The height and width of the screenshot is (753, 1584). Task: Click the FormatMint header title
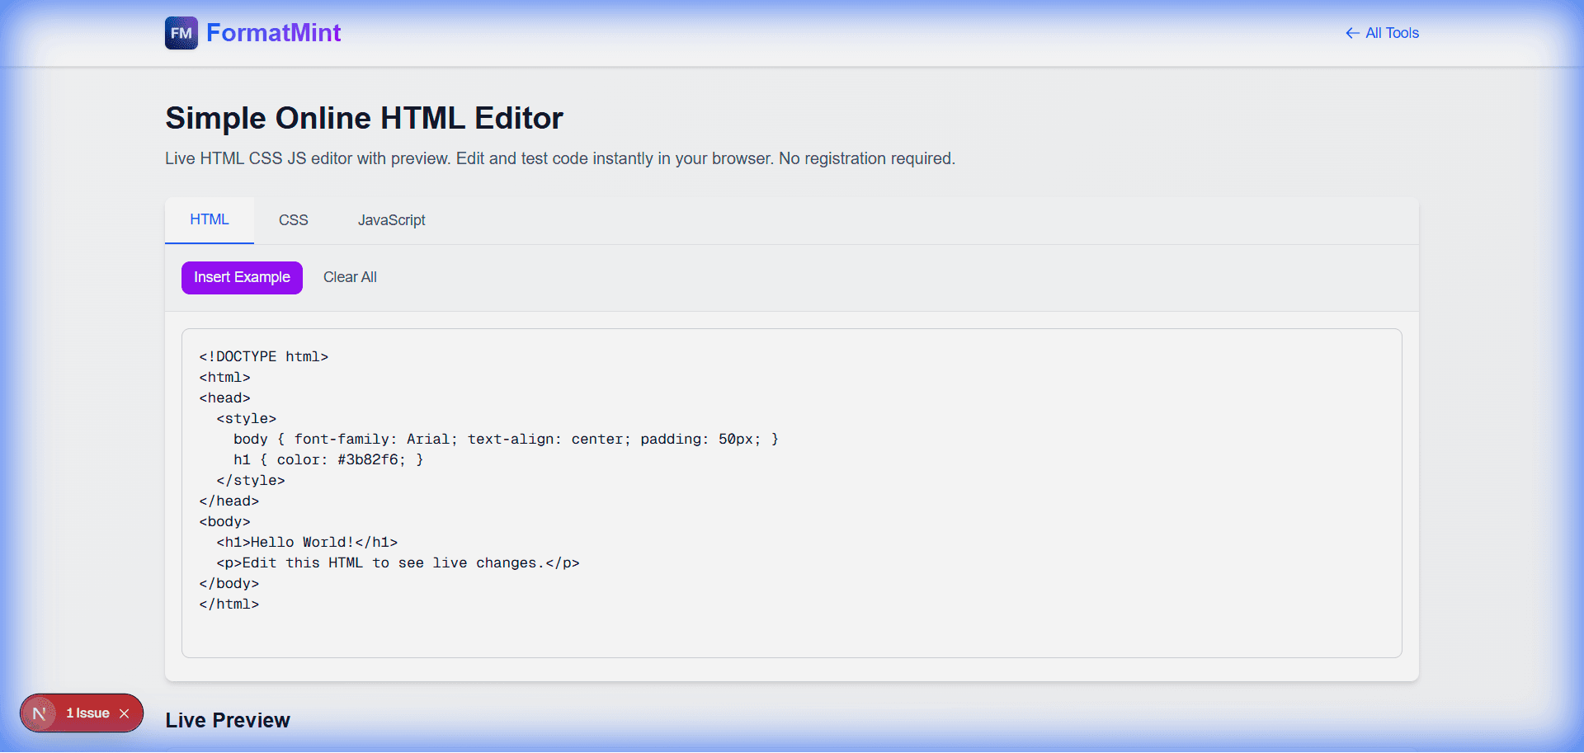[274, 33]
